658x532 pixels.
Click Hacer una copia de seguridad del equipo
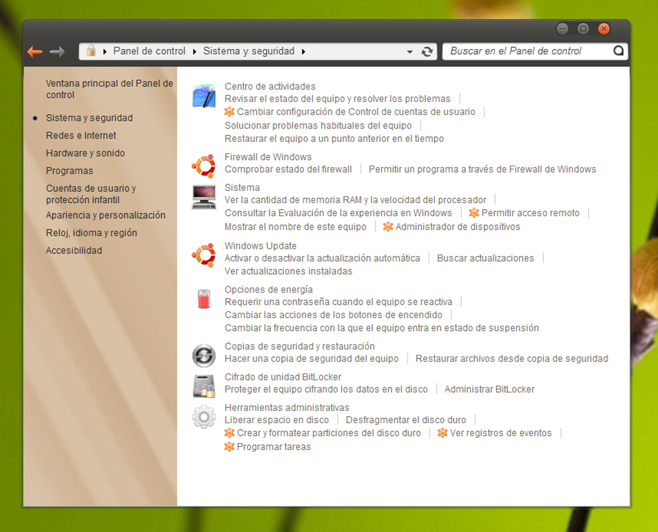click(x=312, y=359)
